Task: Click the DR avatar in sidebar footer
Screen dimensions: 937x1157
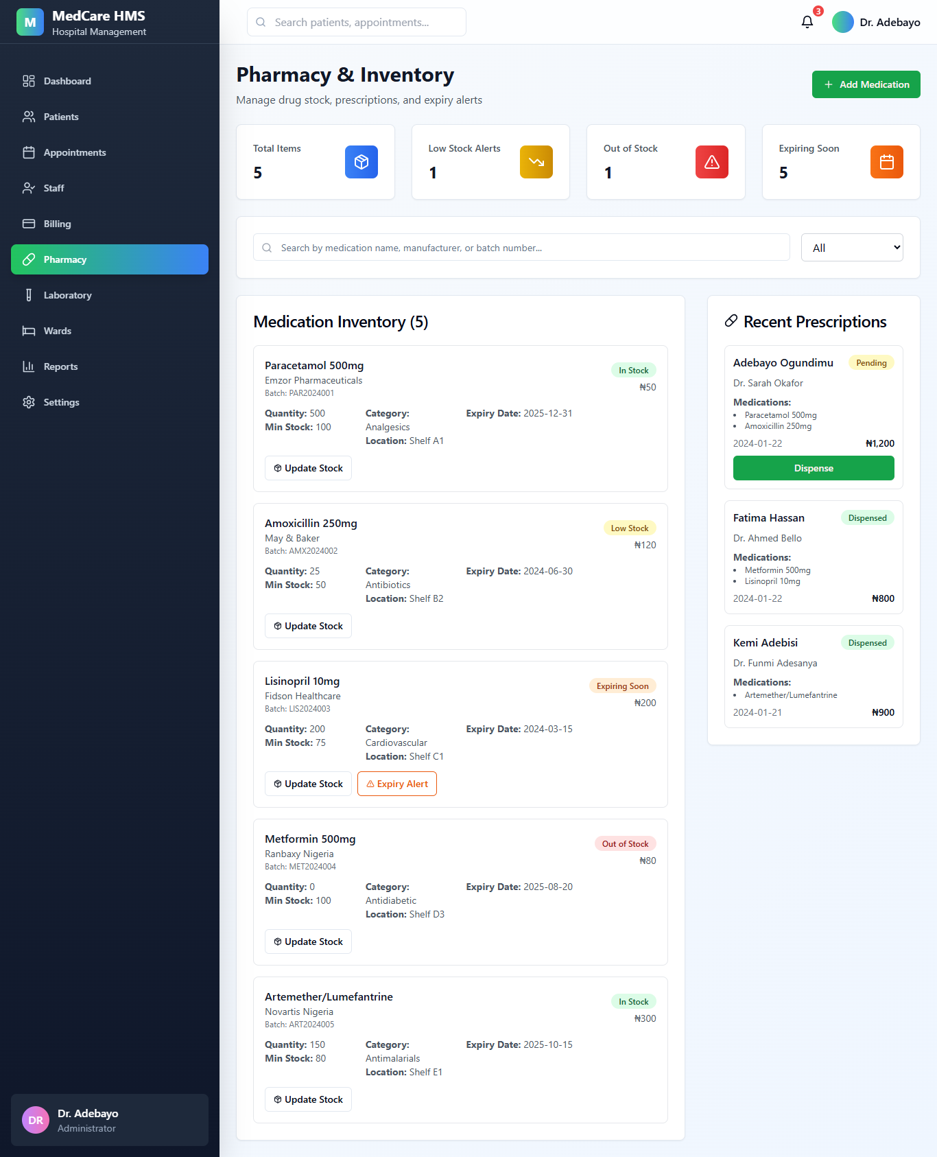Action: coord(36,1120)
